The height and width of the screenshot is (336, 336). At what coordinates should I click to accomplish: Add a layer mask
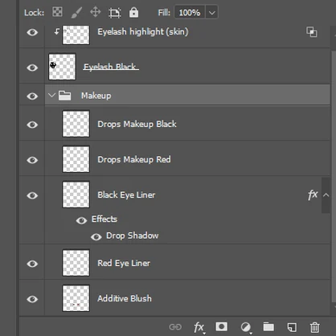222,326
